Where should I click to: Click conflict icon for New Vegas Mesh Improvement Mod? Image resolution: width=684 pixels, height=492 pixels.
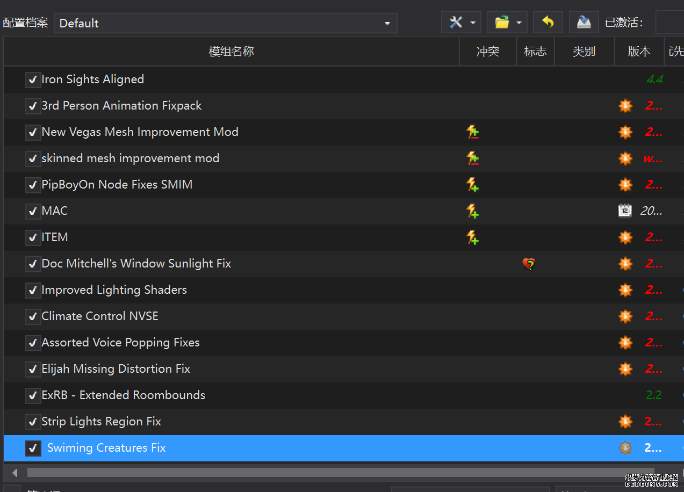(472, 132)
